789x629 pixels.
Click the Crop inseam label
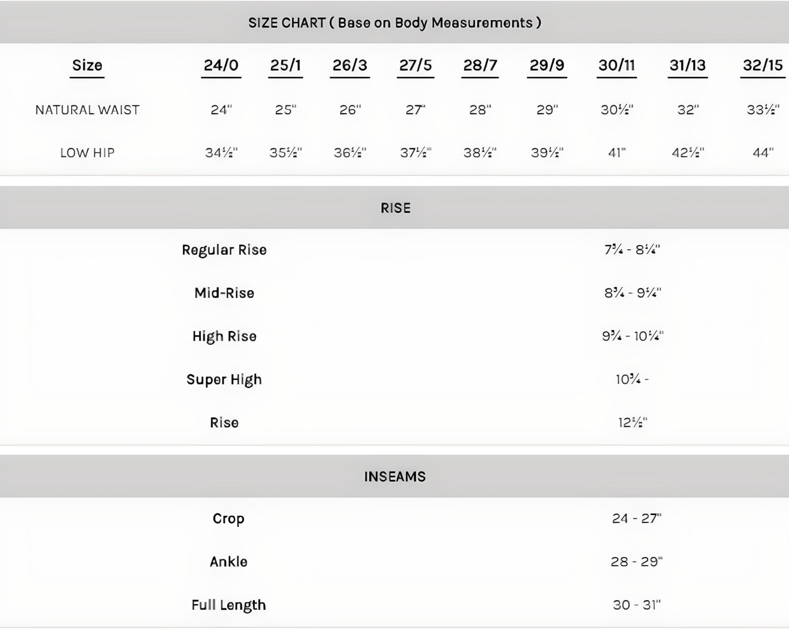coord(228,519)
